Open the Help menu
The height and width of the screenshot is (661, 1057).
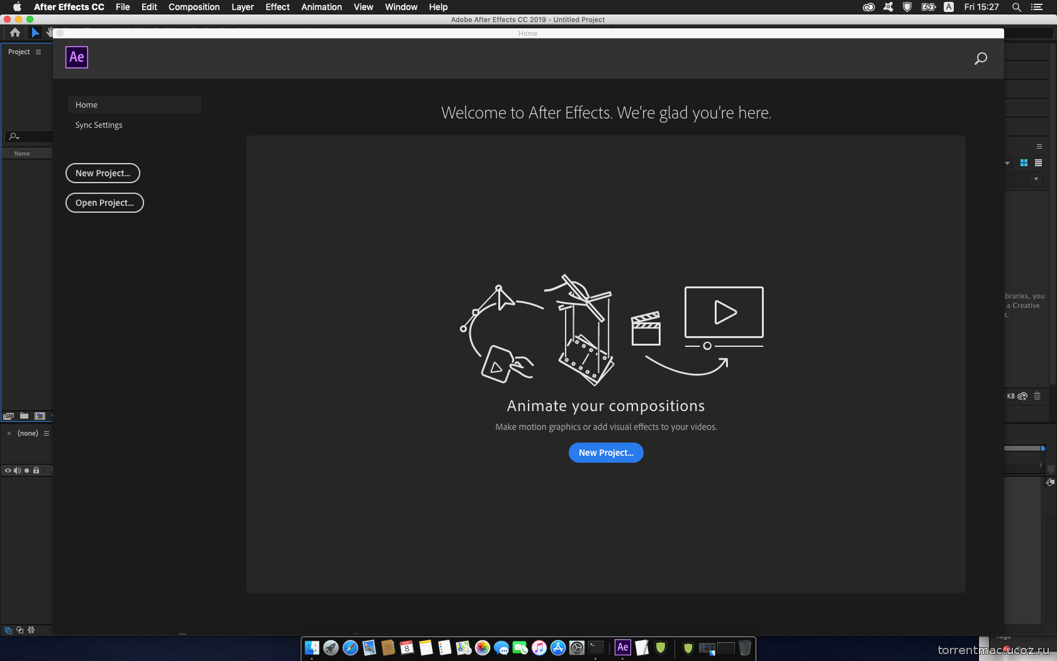coord(439,7)
